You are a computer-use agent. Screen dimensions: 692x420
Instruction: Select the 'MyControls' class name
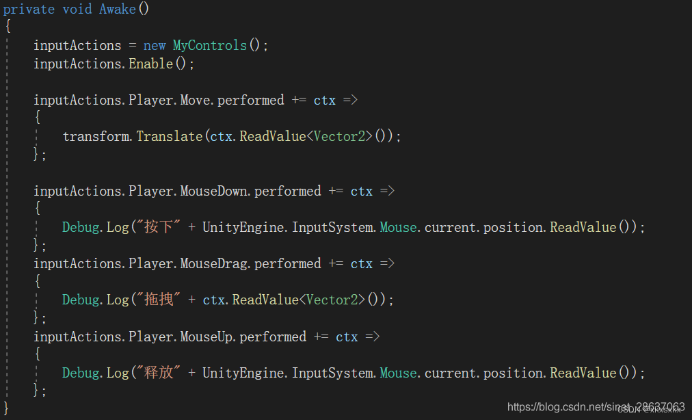pyautogui.click(x=210, y=46)
